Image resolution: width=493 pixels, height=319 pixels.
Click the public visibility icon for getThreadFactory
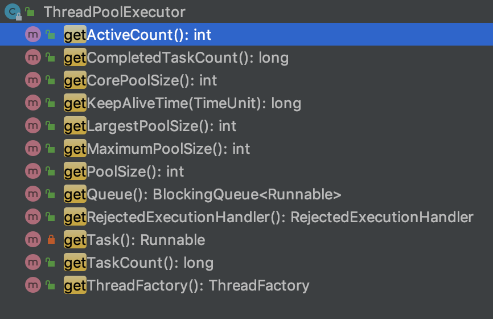(50, 285)
